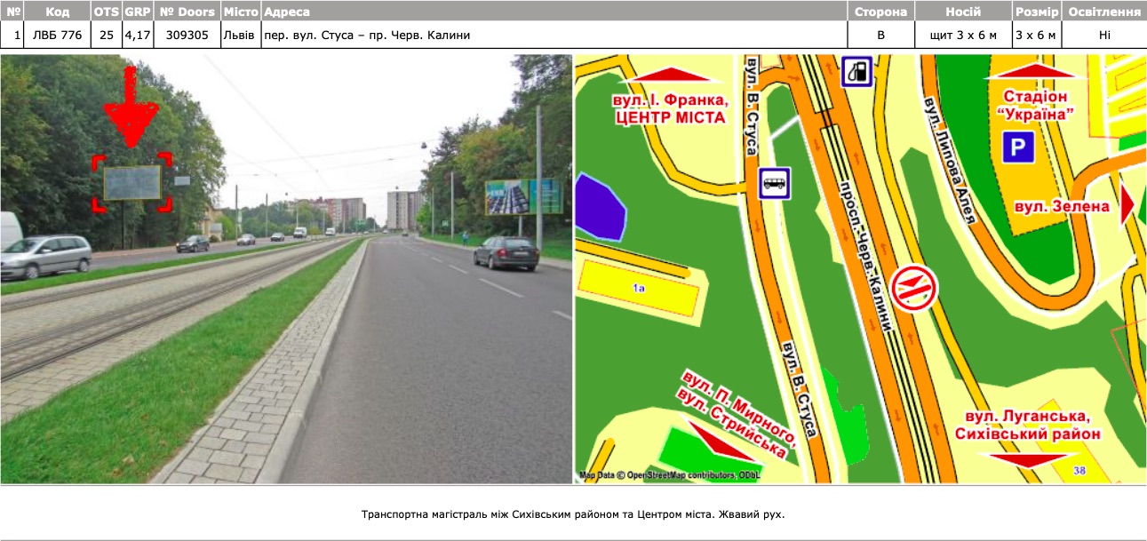Select the code cell ЛВБ 776
Image resolution: width=1147 pixels, height=541 pixels.
57,35
